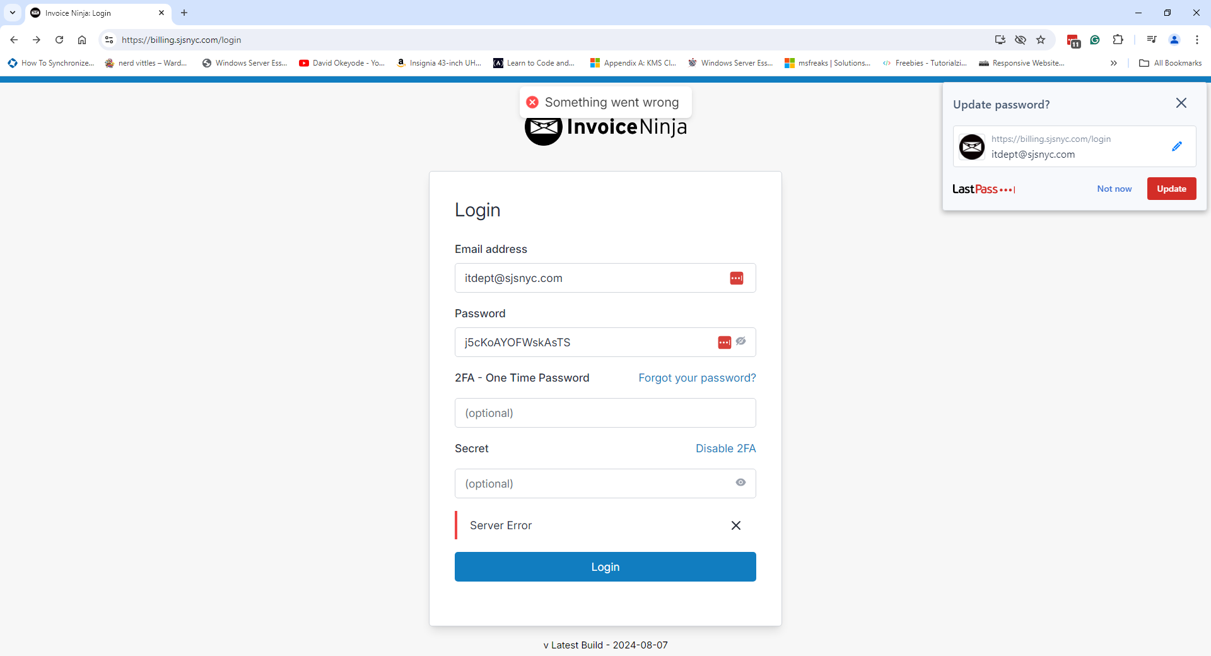Open the tab search dropdown arrow
Screen dimensions: 1211x656
coord(13,13)
